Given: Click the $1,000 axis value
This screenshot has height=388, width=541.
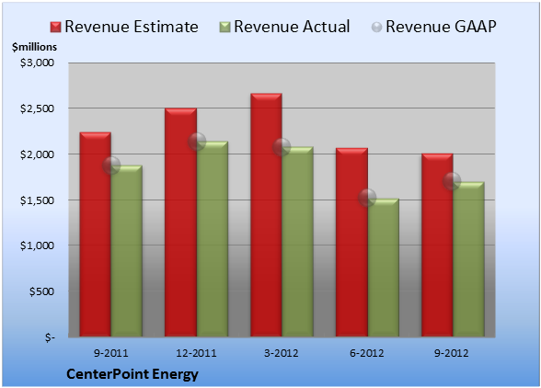Looking at the screenshot, I should pos(37,245).
